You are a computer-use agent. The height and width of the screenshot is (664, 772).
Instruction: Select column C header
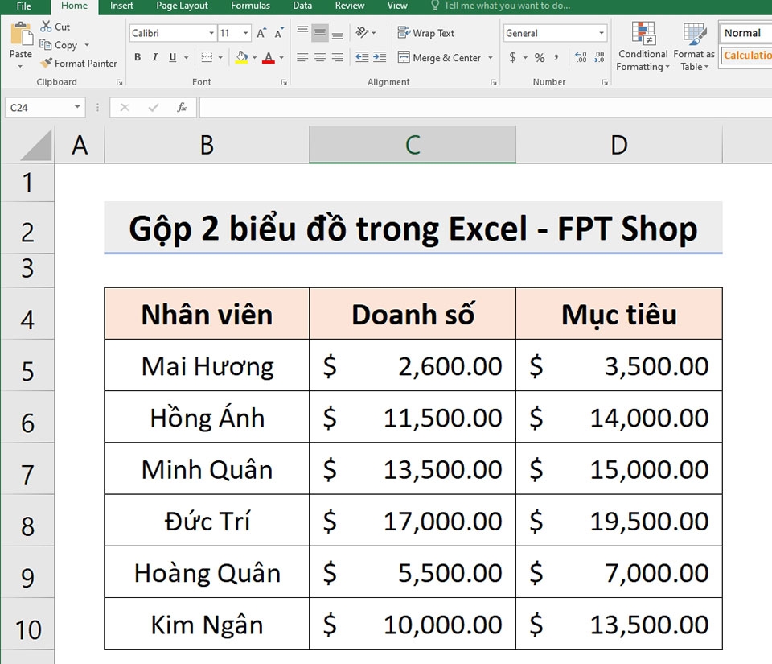[x=413, y=144]
